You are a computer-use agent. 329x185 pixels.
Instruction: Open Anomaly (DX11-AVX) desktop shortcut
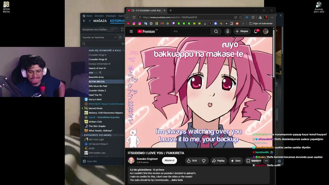point(319,7)
